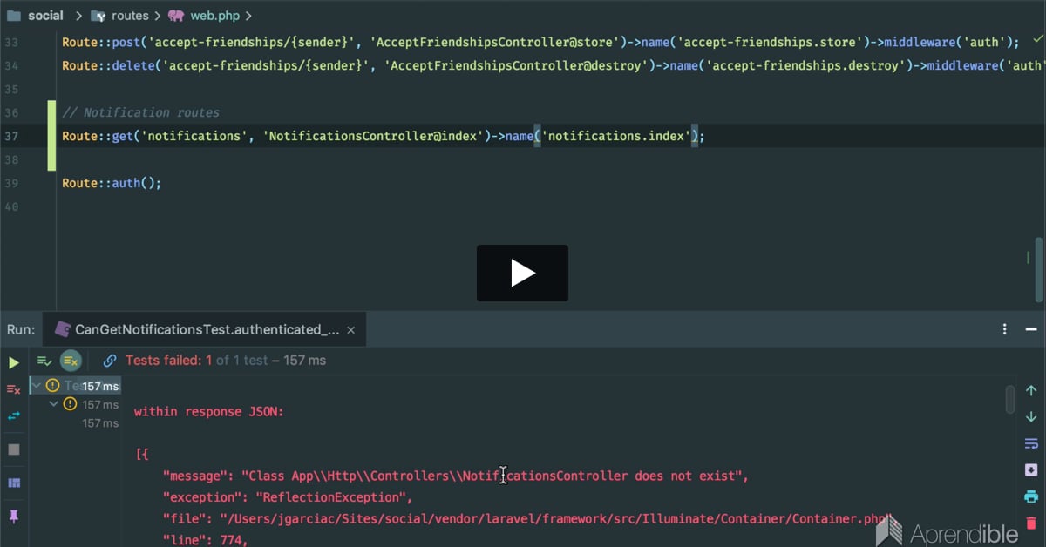This screenshot has height=547, width=1046.
Task: Hide the Run tool window with minimize dash
Action: click(1031, 329)
